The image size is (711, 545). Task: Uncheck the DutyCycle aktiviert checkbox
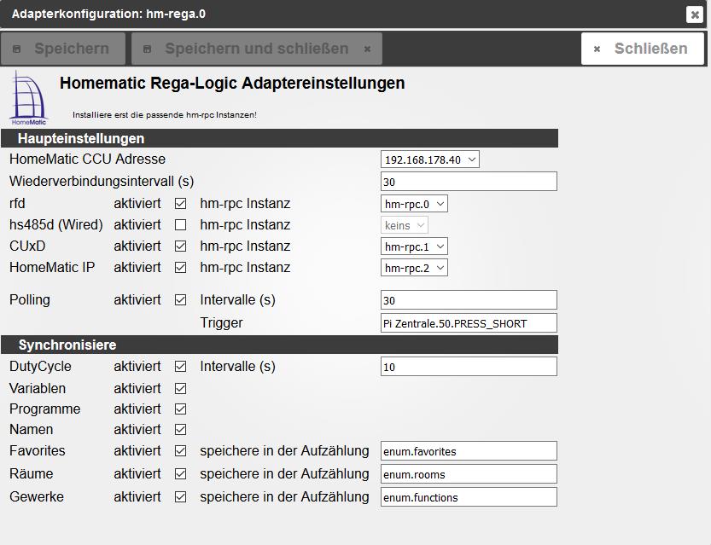point(180,367)
